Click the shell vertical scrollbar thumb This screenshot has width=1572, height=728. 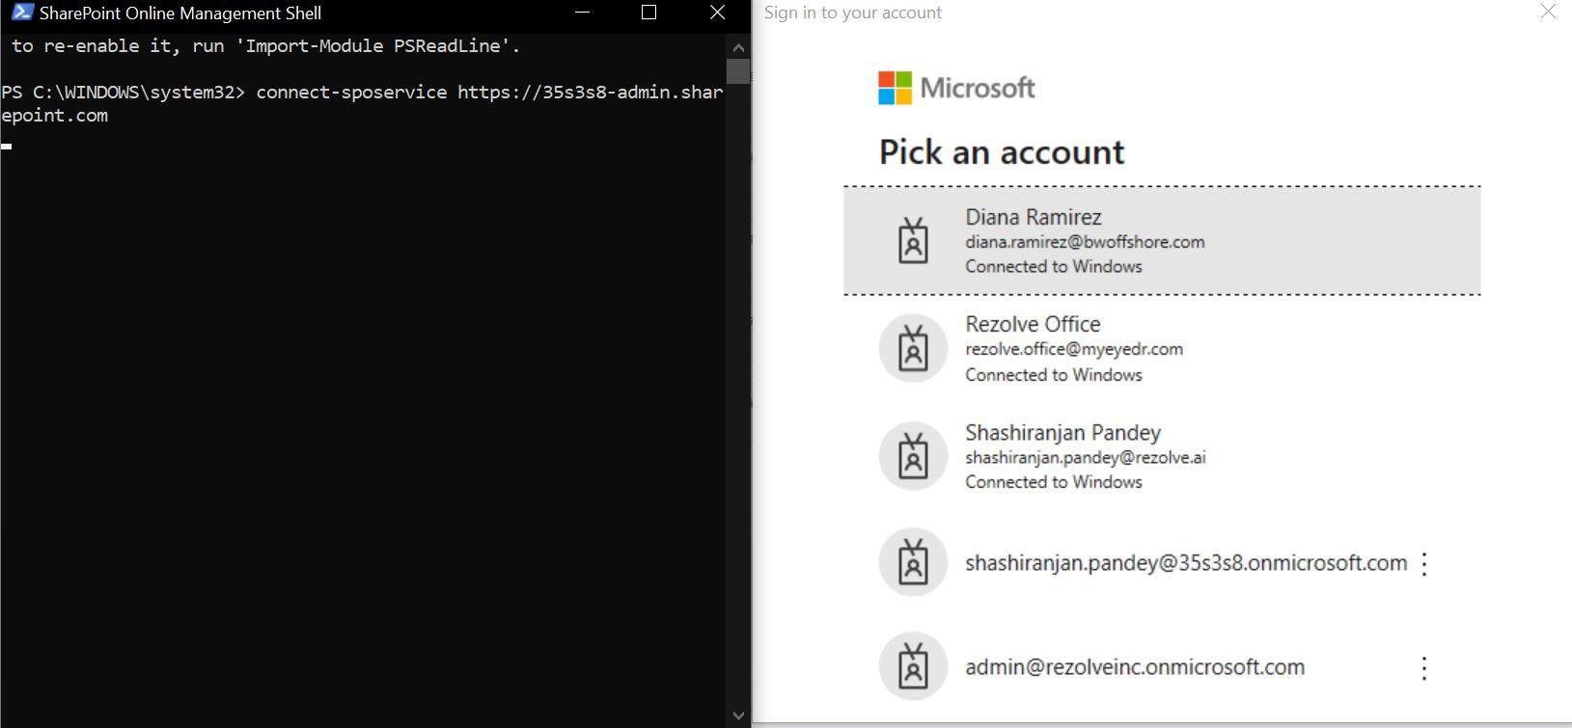pyautogui.click(x=738, y=71)
